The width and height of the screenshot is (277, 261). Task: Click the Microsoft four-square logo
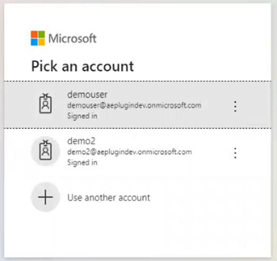(37, 38)
